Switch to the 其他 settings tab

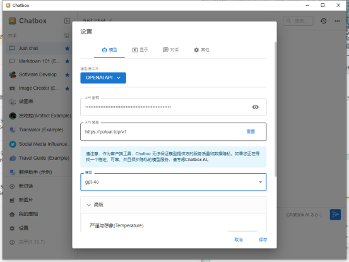(201, 50)
